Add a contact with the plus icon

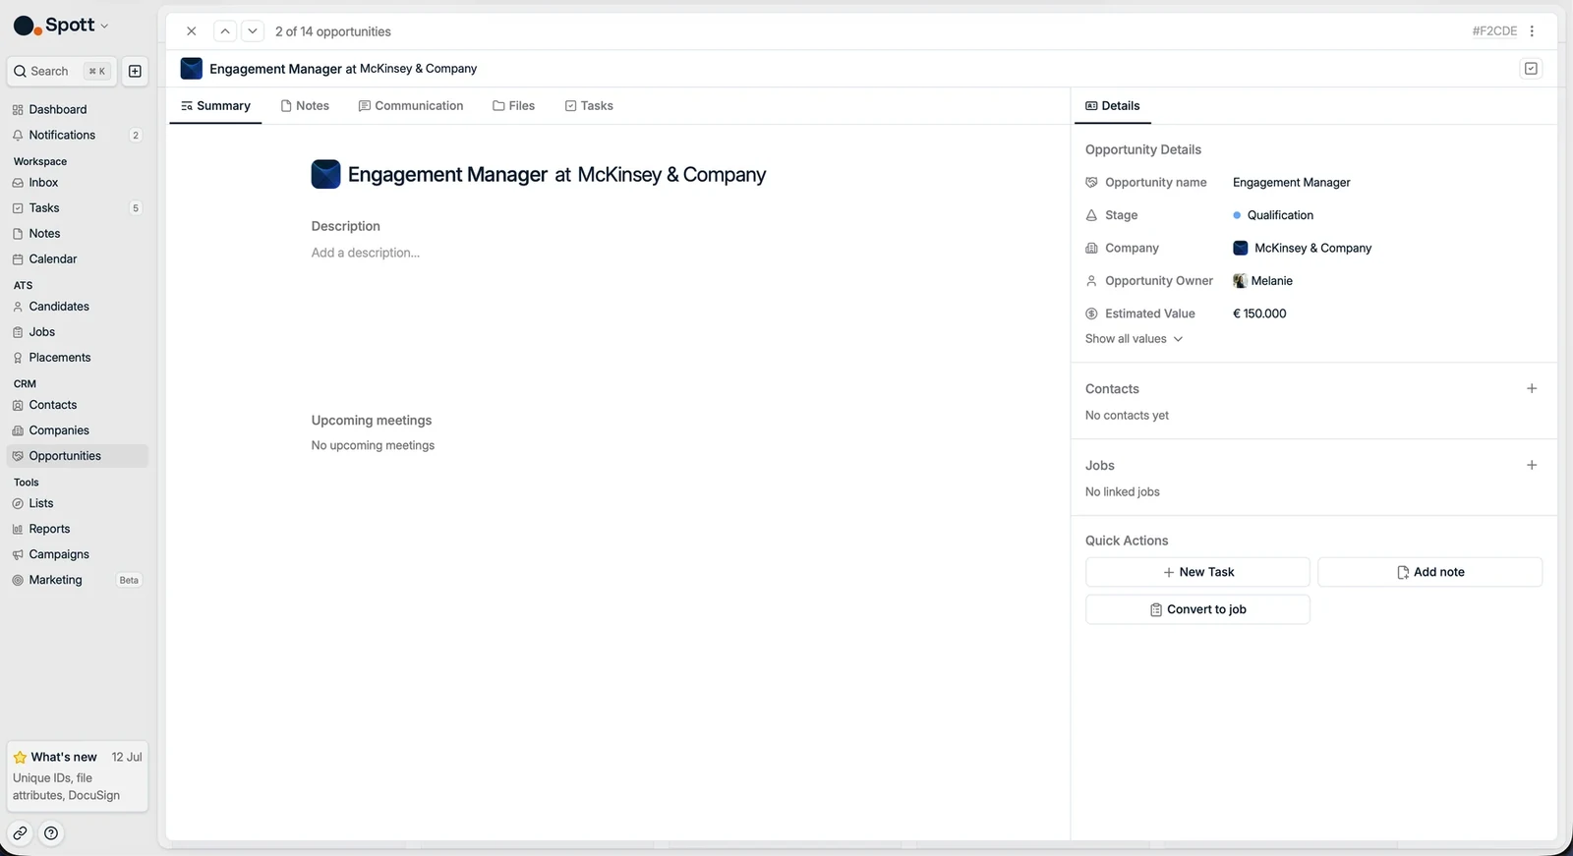pos(1532,389)
